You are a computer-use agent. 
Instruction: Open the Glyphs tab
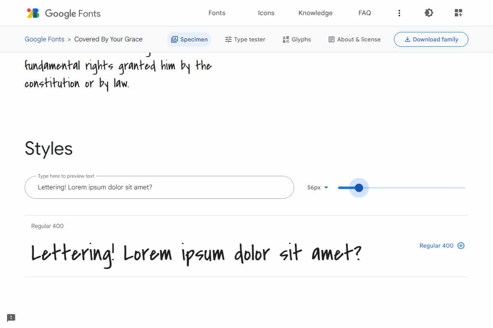click(297, 39)
